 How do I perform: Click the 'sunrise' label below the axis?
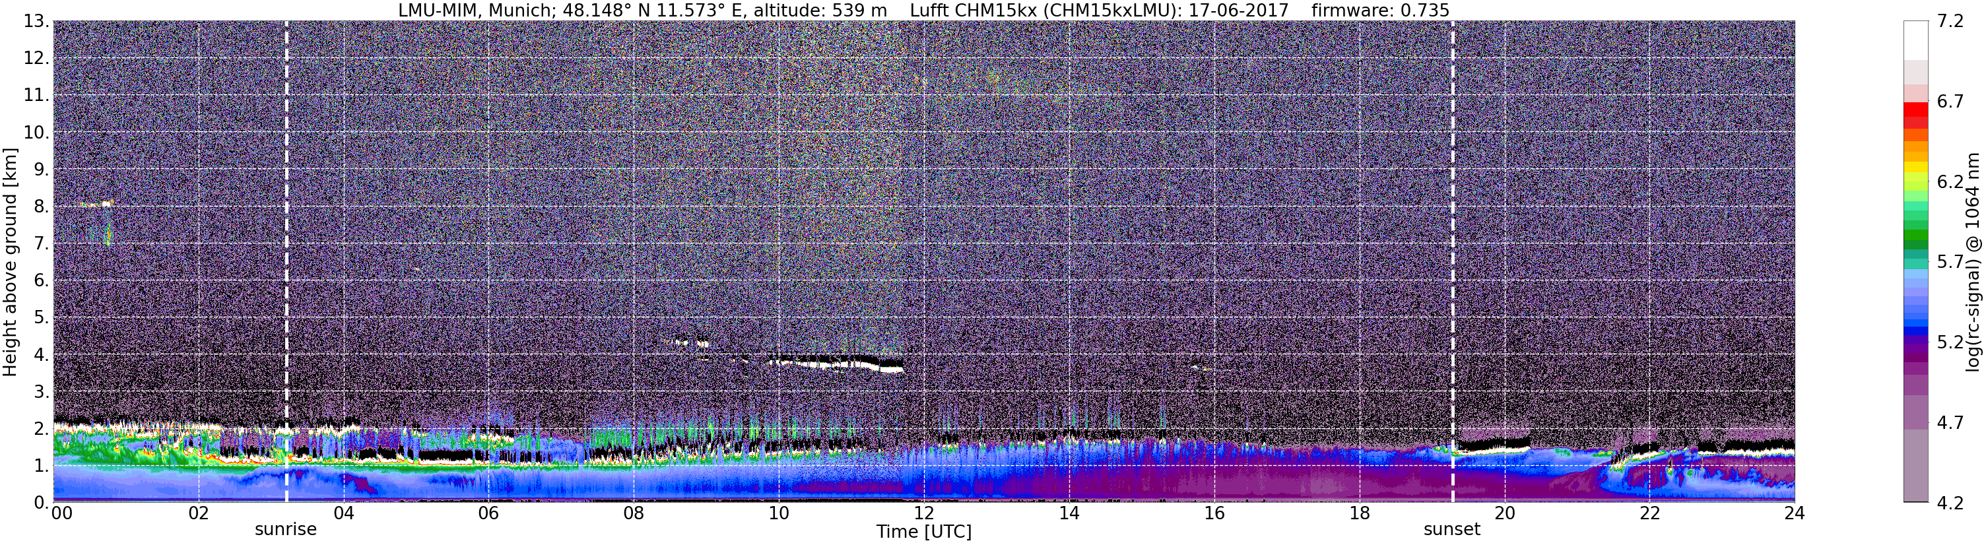pos(286,530)
